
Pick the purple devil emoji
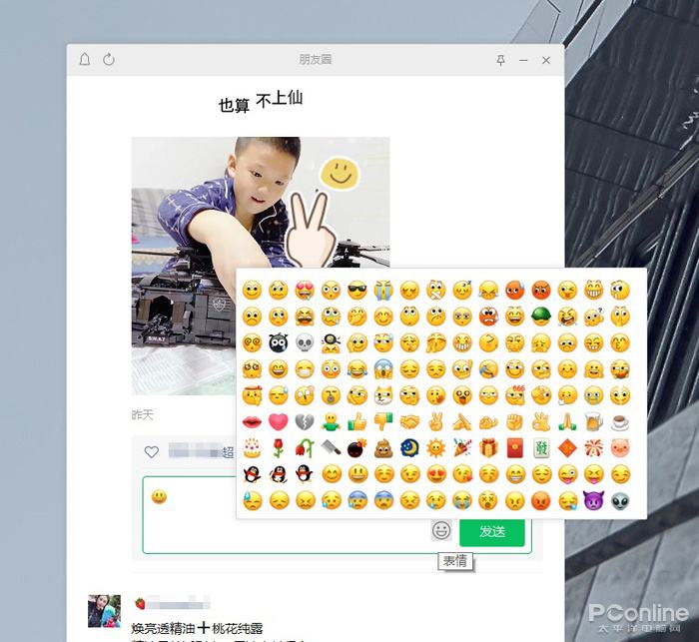point(594,500)
